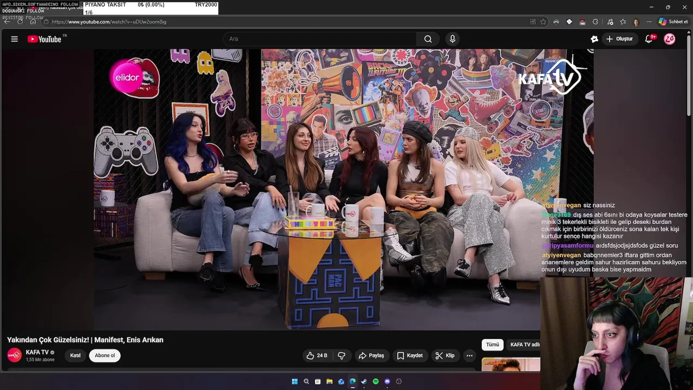Open Discord from the taskbar

[387, 381]
